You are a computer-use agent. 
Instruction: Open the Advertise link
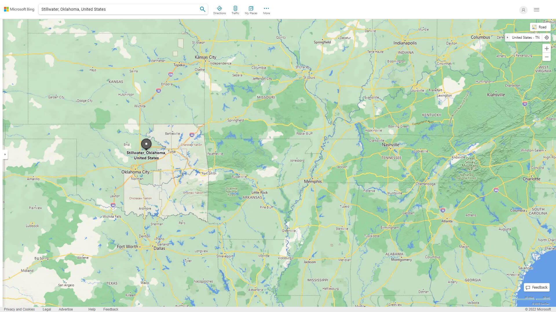click(66, 309)
